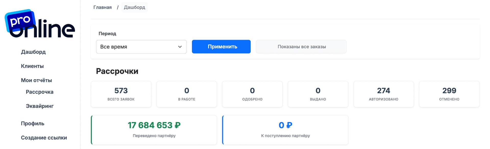Select the Одобрено card

point(252,94)
